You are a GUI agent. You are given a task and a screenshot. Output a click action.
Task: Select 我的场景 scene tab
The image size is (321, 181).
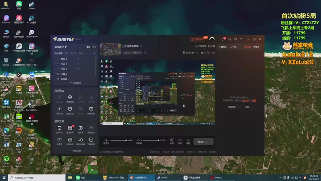[58, 53]
